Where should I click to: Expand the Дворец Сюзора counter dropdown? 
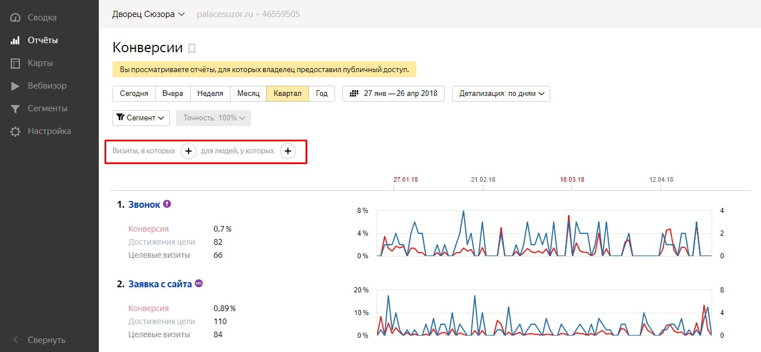click(149, 14)
